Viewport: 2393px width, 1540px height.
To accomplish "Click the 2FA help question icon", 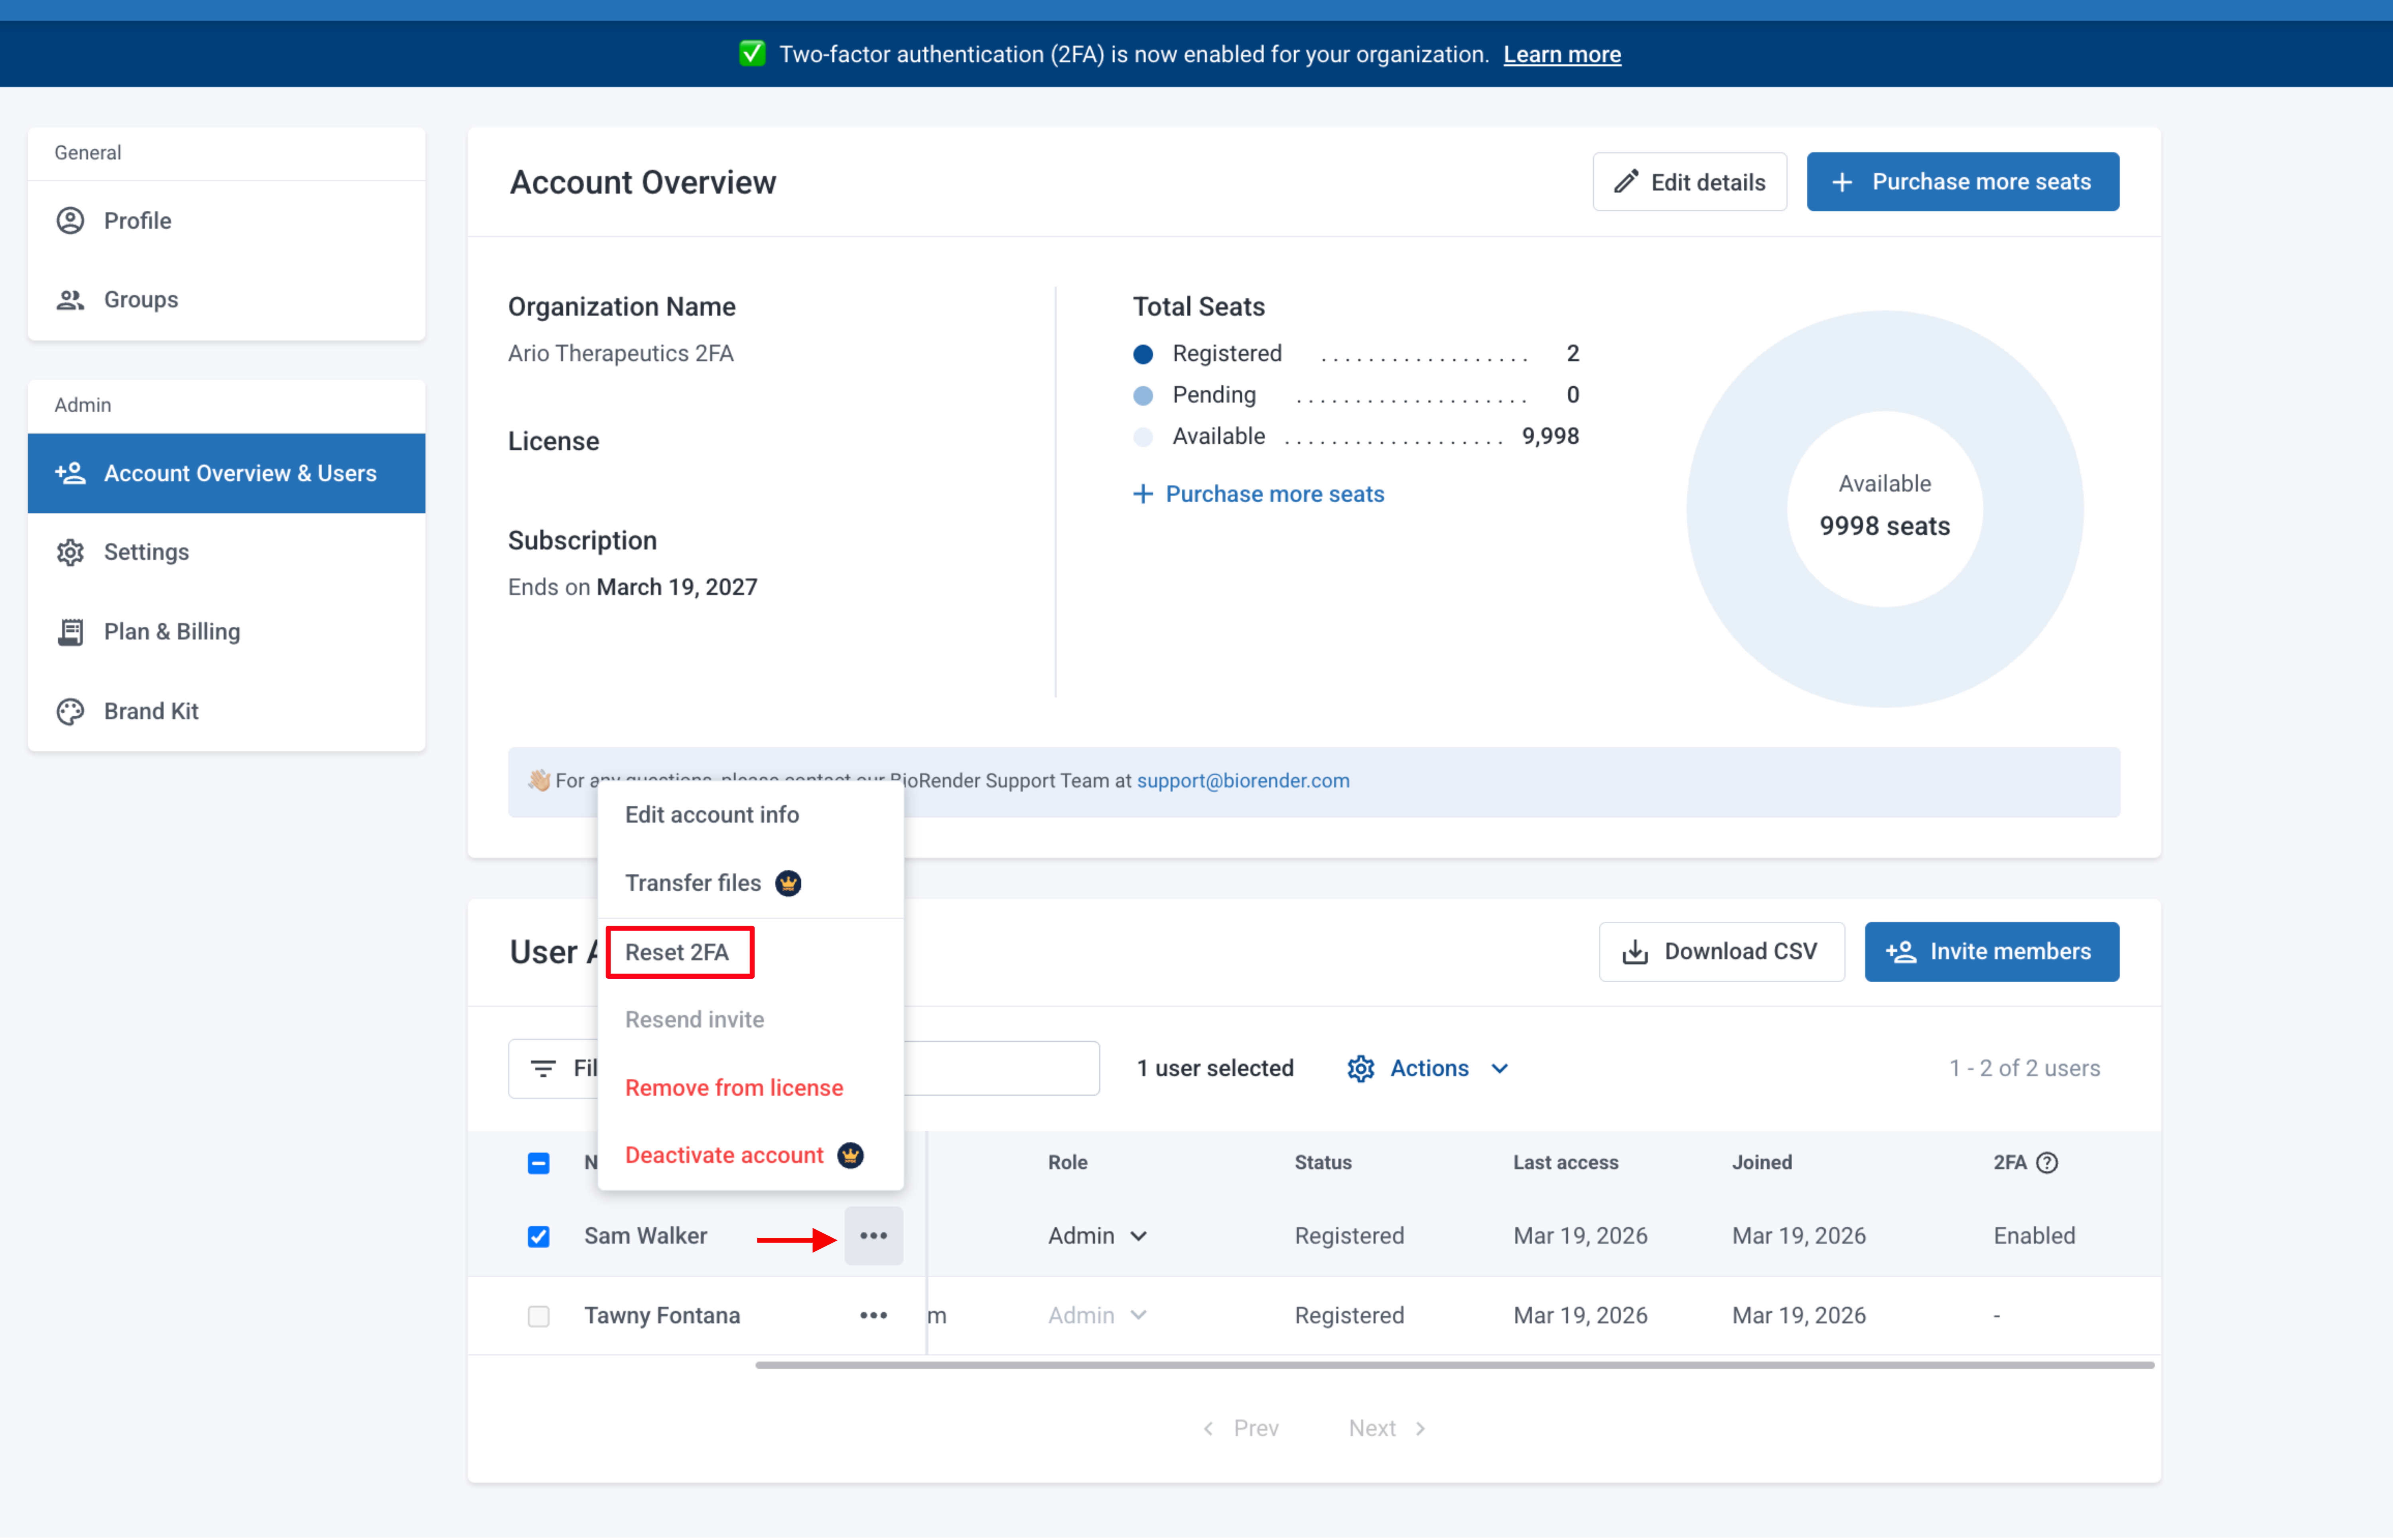I will click(2047, 1162).
